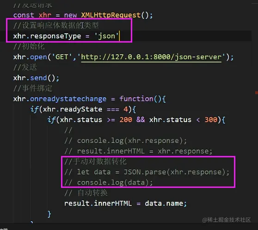Click the function keyword
258x230 pixels.
pos(136,99)
